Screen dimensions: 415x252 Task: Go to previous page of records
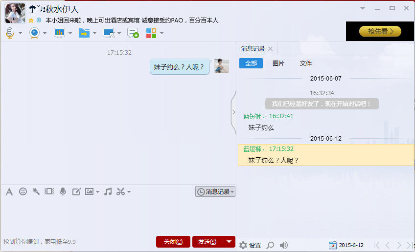(388, 245)
